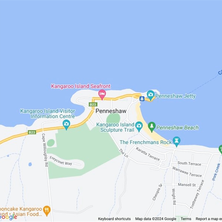Open The Frenchmans Rock monument pin

(x=176, y=142)
